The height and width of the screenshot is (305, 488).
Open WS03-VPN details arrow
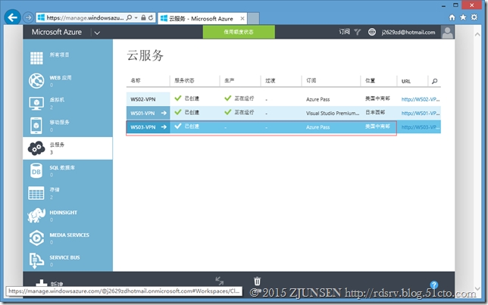point(164,127)
